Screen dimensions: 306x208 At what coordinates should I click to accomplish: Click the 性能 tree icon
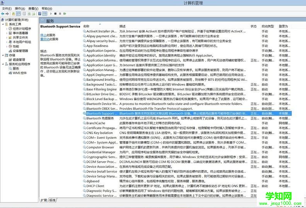[10, 46]
